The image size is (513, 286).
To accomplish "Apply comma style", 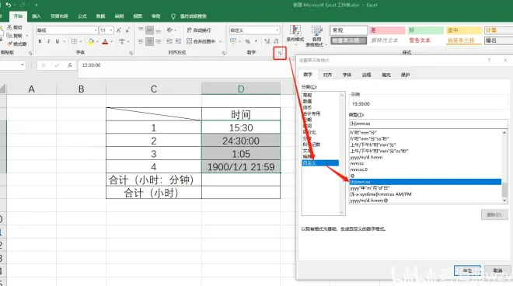I will [256, 41].
